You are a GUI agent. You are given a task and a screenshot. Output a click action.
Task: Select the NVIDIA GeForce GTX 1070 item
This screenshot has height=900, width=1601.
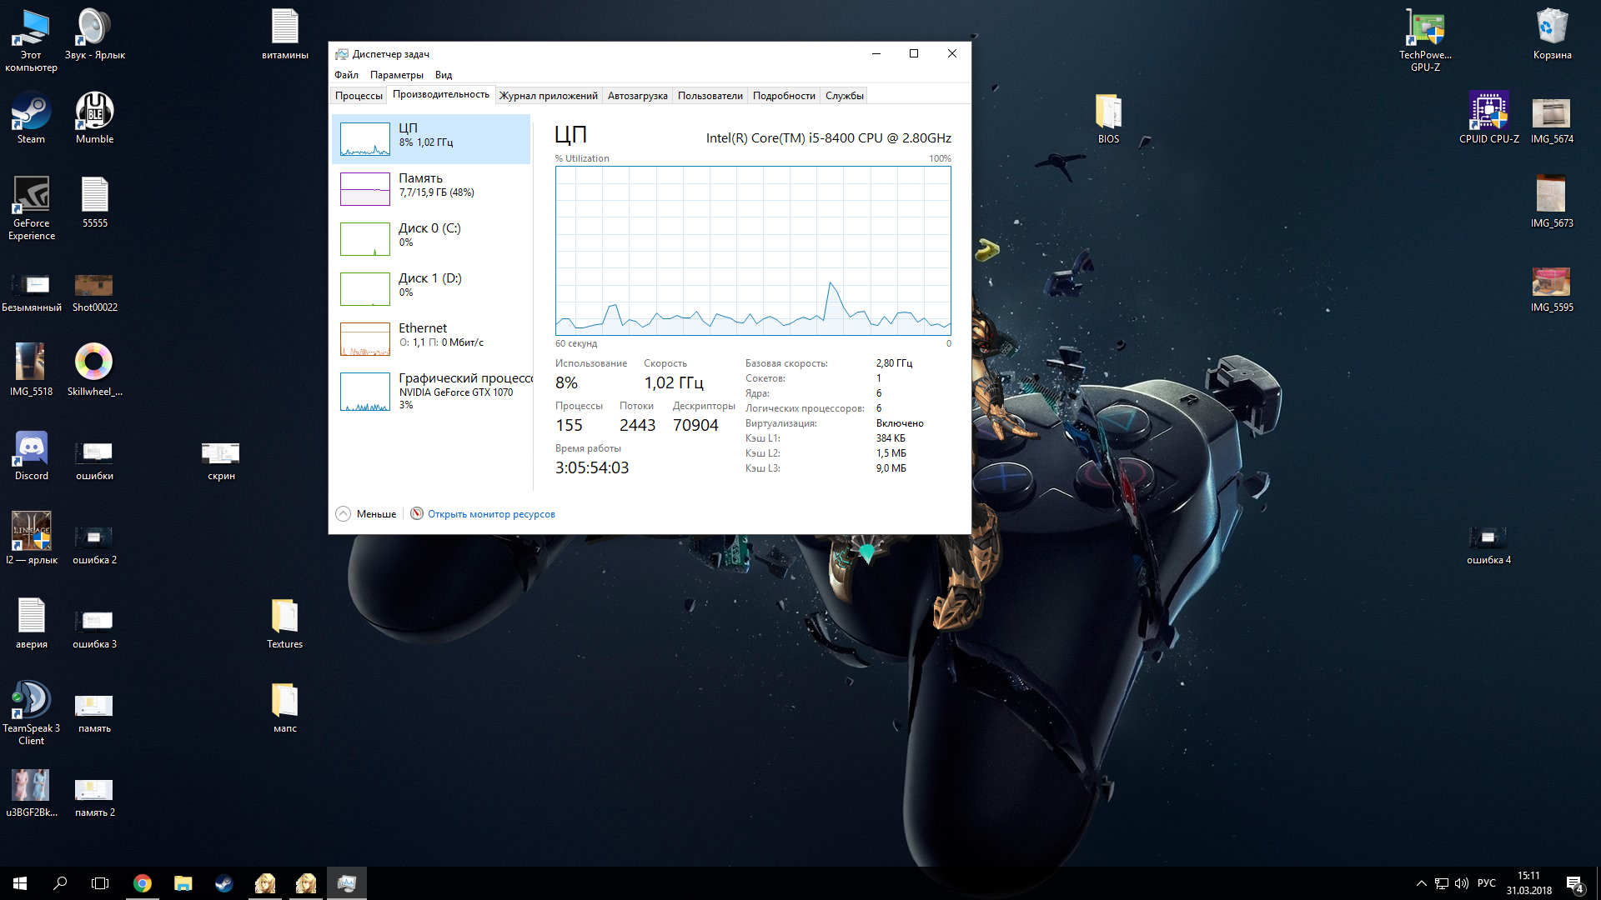[x=431, y=392]
